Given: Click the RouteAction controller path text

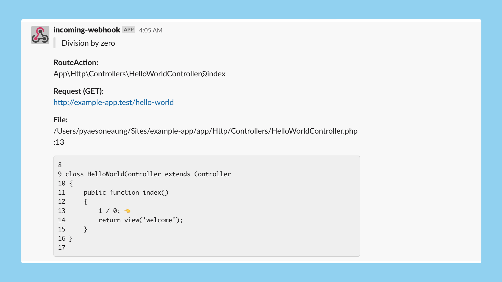Looking at the screenshot, I should pyautogui.click(x=140, y=73).
